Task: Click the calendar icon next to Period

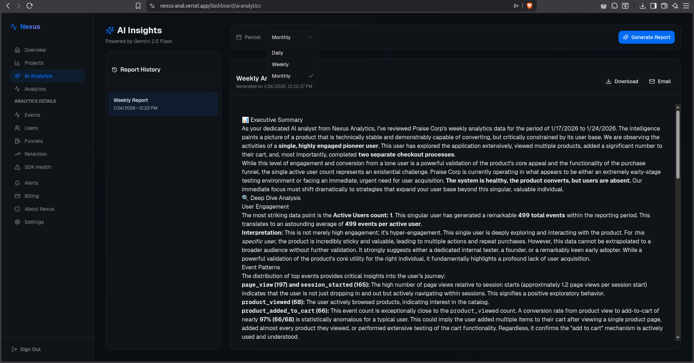Action: click(239, 37)
